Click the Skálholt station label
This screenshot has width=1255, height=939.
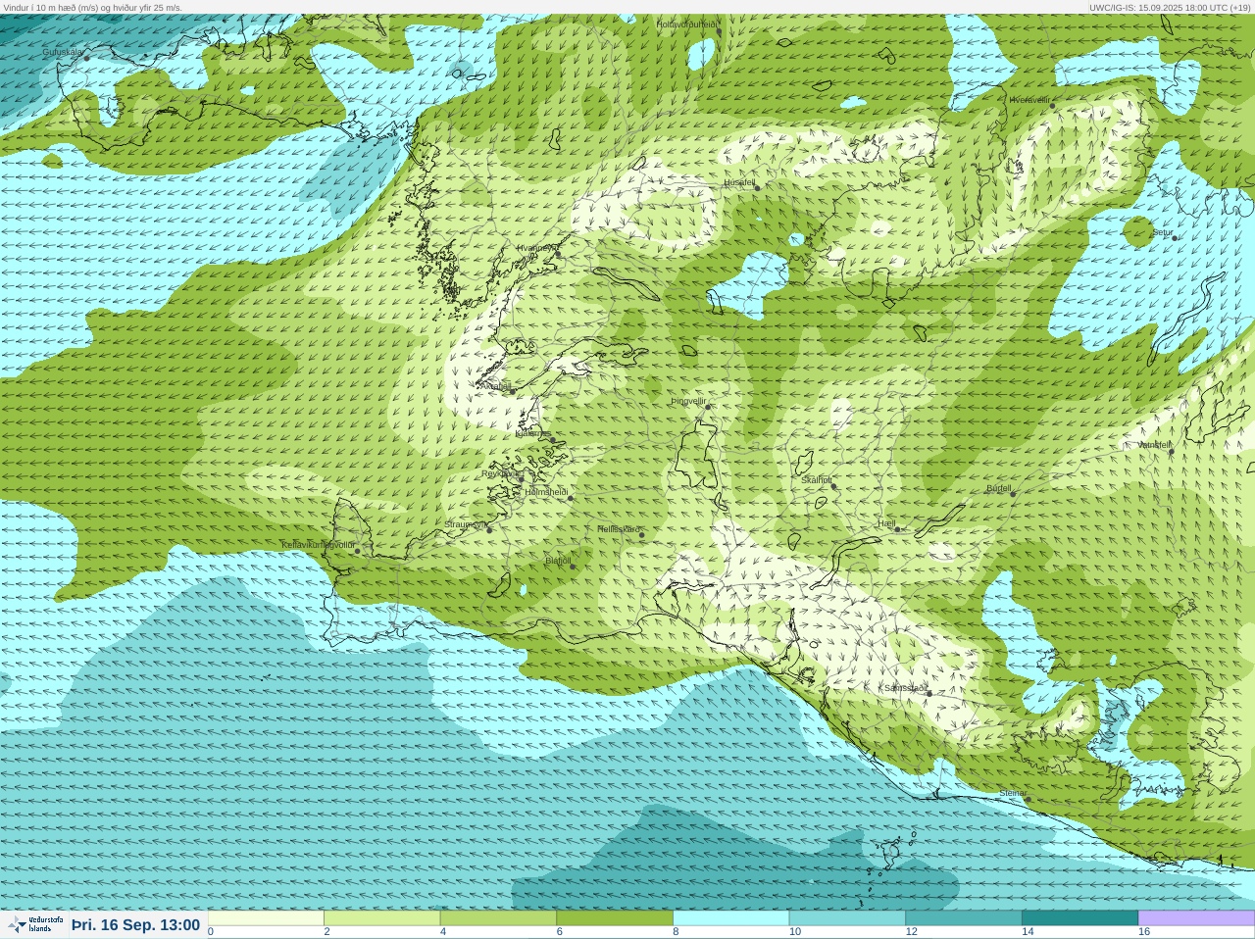(817, 480)
